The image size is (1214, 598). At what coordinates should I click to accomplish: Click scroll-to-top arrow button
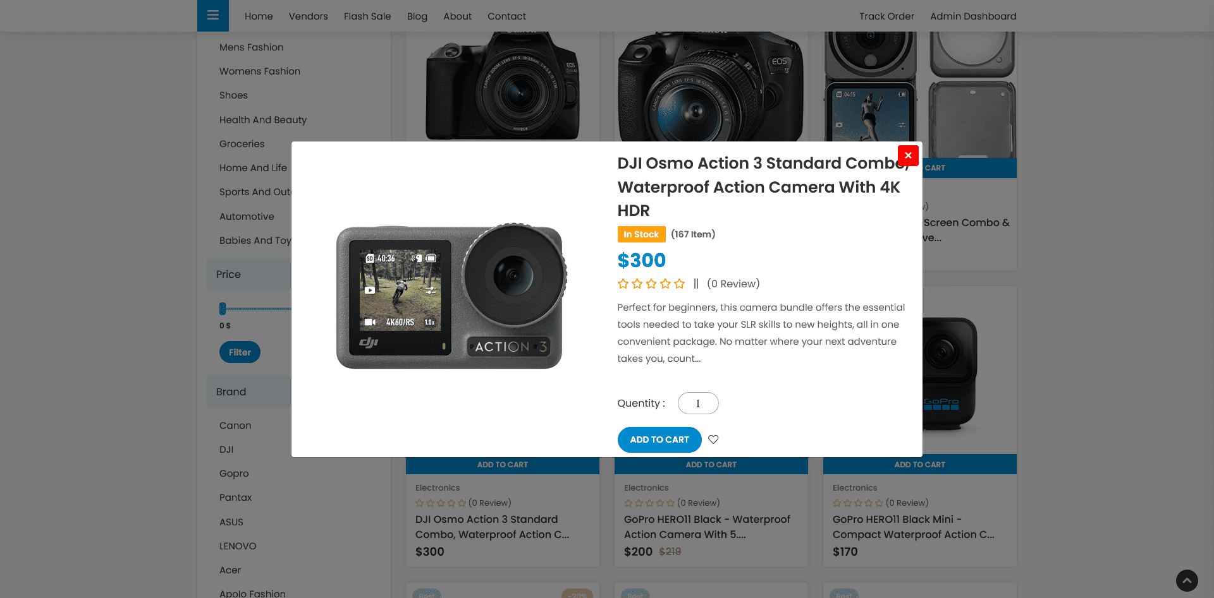pyautogui.click(x=1187, y=580)
